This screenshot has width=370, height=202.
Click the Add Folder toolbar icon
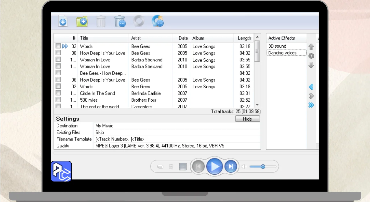point(82,21)
